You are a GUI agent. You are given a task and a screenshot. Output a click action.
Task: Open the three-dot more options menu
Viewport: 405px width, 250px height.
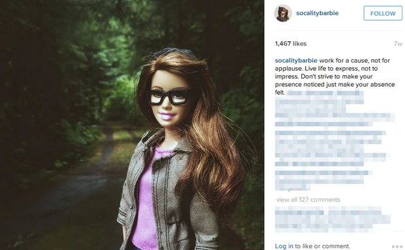click(397, 247)
